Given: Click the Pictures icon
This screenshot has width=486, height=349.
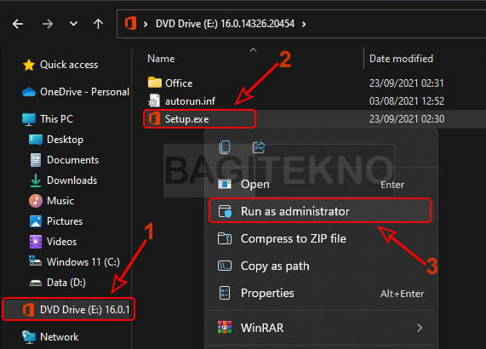Looking at the screenshot, I should pyautogui.click(x=36, y=221).
